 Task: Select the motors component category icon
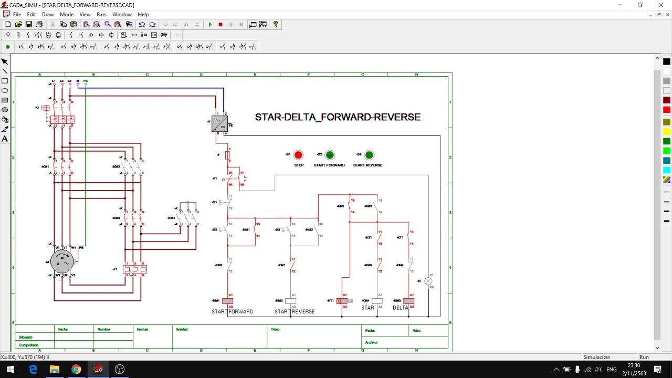click(x=48, y=35)
